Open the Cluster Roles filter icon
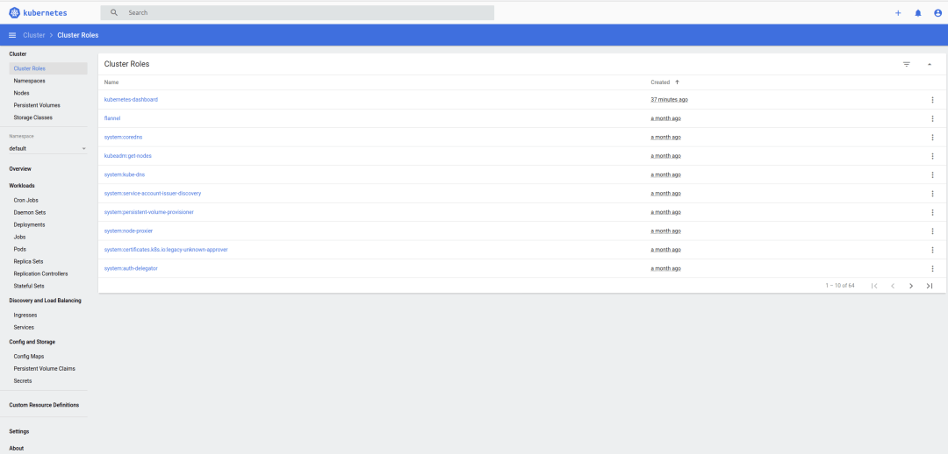Viewport: 948px width, 454px height. click(x=906, y=64)
